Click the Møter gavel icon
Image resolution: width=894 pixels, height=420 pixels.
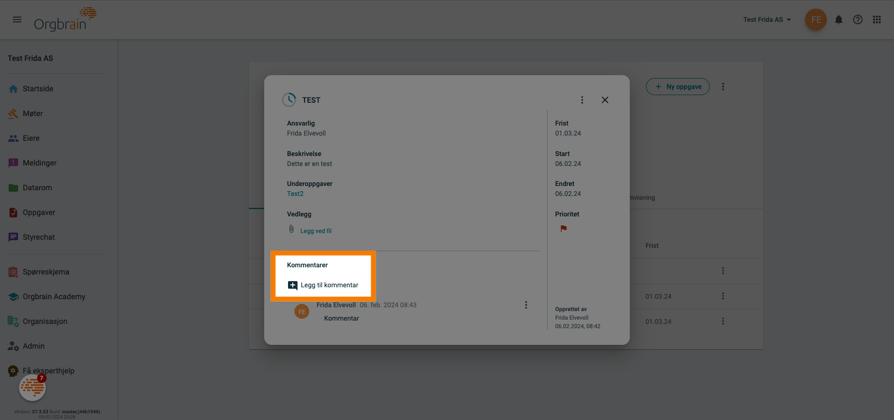point(13,114)
